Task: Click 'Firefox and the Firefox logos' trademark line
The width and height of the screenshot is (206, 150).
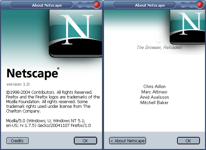Action: click(x=53, y=97)
